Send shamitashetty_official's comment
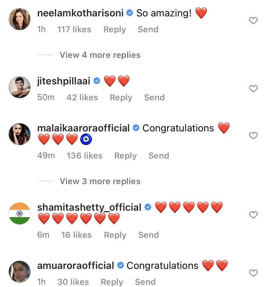Screen dimensions: 273x287 click(148, 235)
